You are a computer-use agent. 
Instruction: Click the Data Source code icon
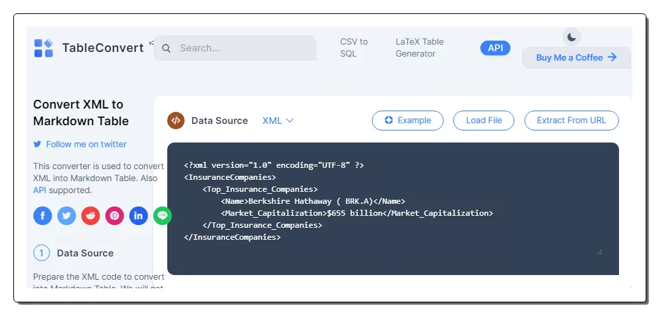(176, 121)
